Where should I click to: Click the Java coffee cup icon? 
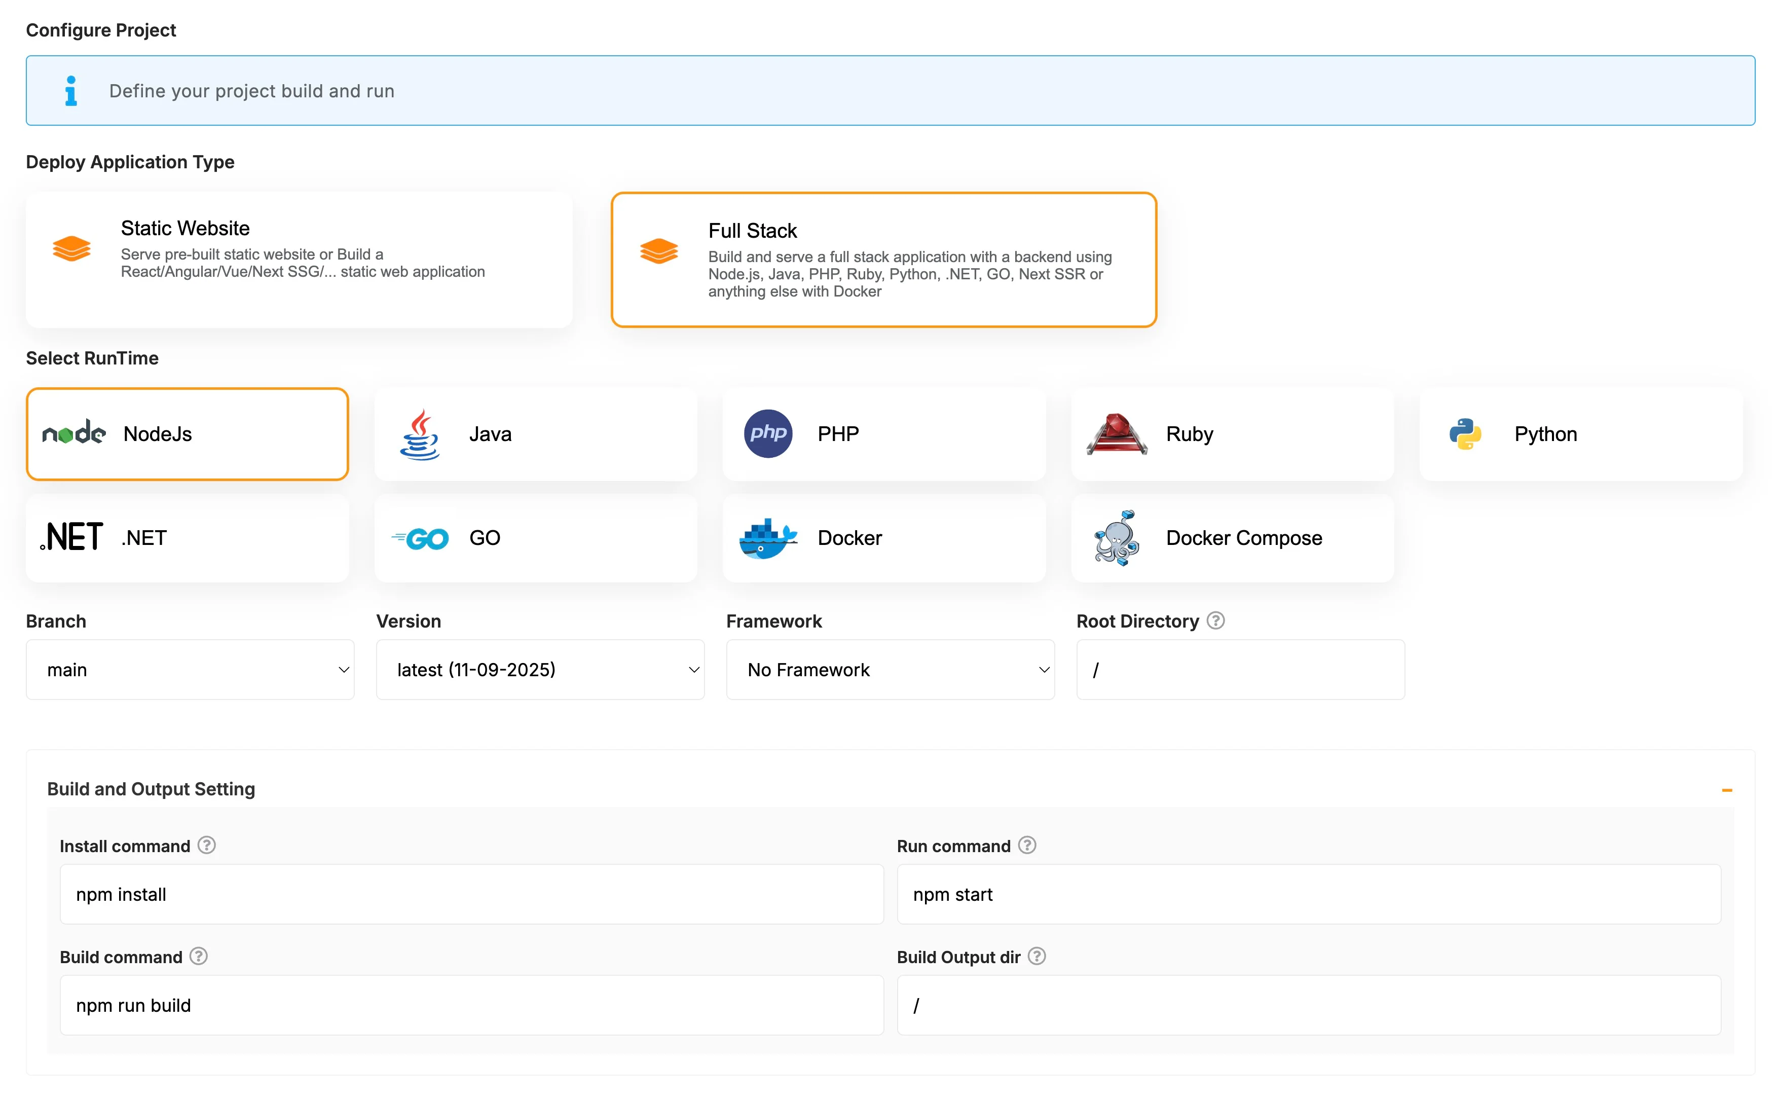(420, 434)
